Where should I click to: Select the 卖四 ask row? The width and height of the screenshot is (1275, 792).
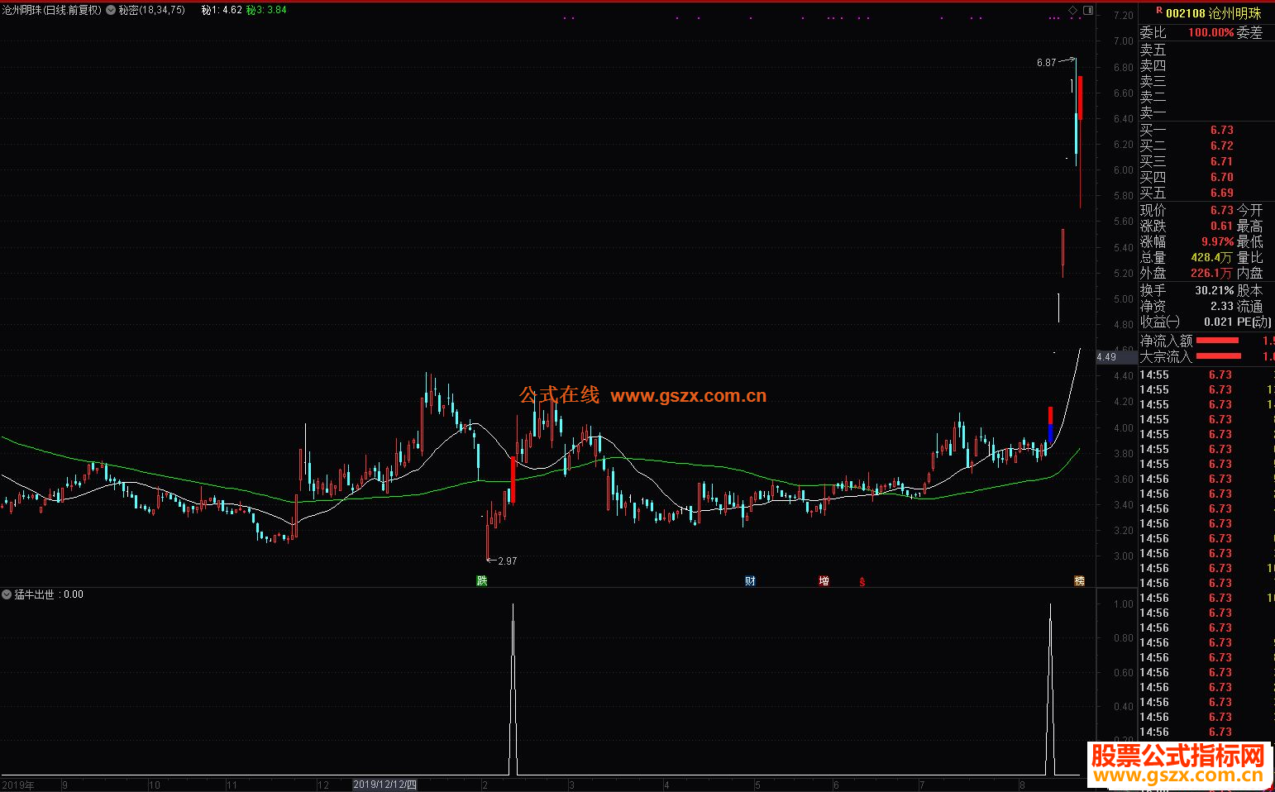(1206, 65)
